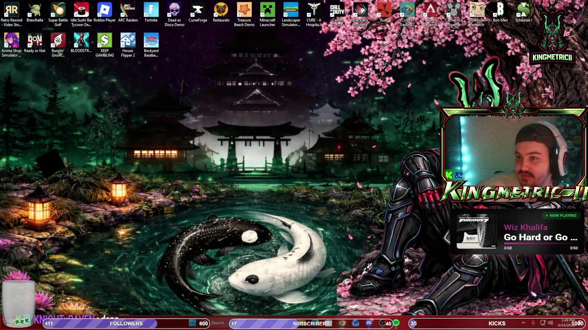Open the Retro Rewind desktop shortcut

click(x=11, y=15)
